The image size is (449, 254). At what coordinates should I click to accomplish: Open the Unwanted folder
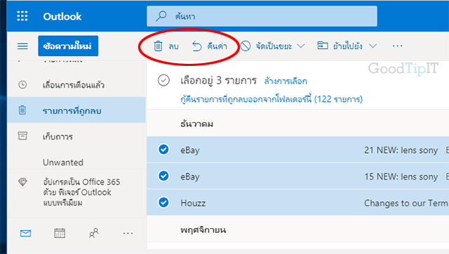[x=63, y=162]
